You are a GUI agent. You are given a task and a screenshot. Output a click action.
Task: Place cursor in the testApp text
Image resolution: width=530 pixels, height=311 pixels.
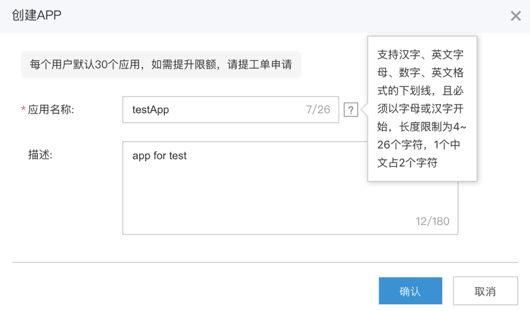[151, 110]
